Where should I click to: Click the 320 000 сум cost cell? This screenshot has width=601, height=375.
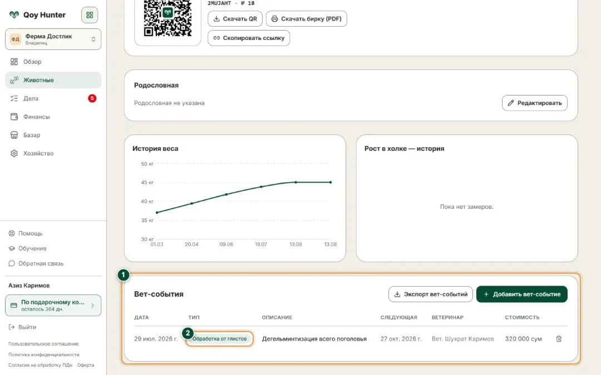point(523,339)
